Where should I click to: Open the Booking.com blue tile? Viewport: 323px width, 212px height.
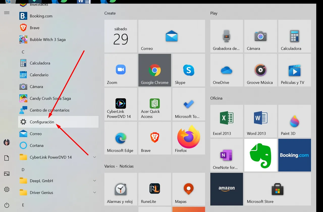point(295,155)
